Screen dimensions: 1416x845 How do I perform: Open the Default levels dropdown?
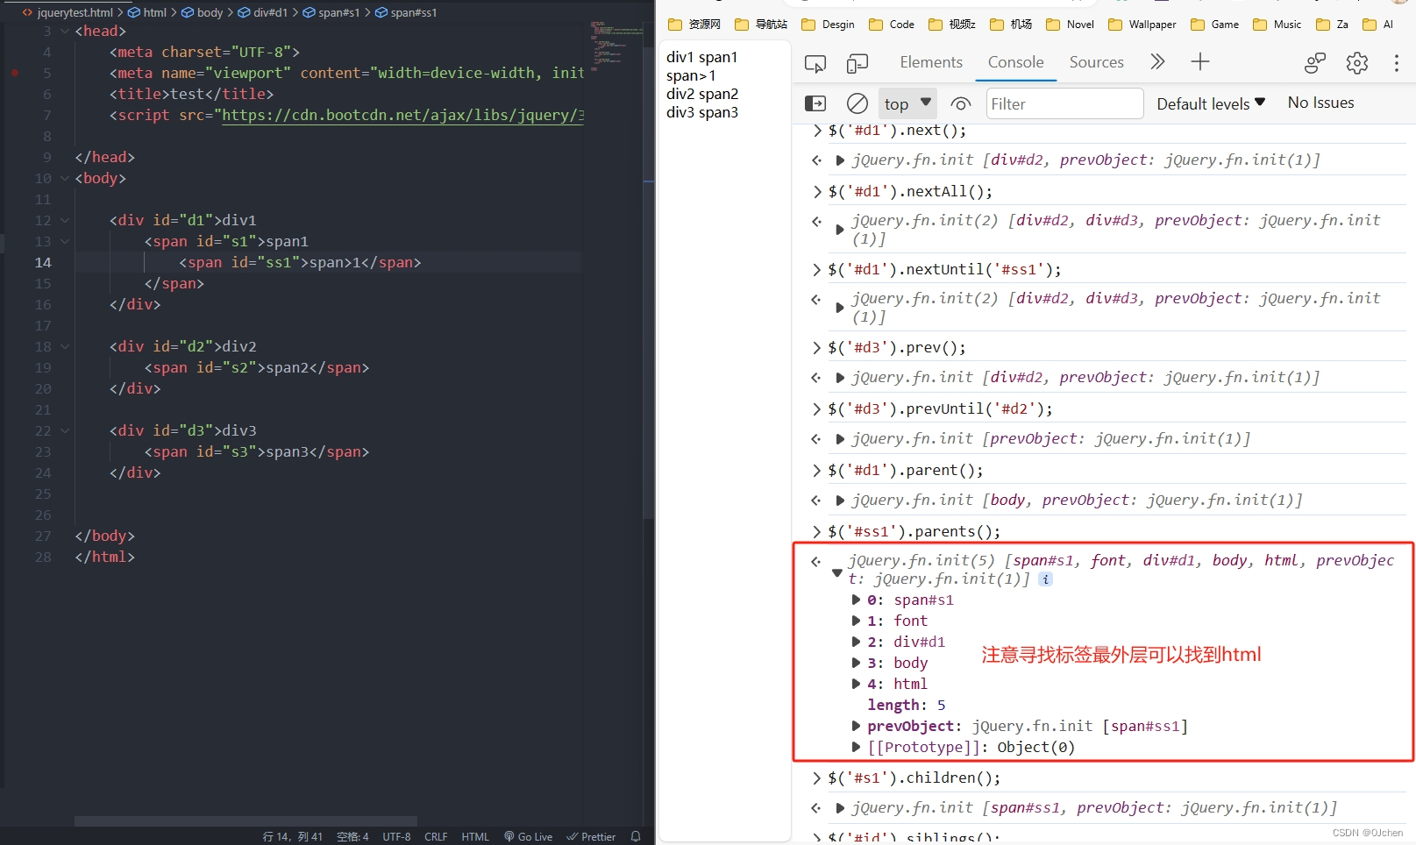[1211, 103]
